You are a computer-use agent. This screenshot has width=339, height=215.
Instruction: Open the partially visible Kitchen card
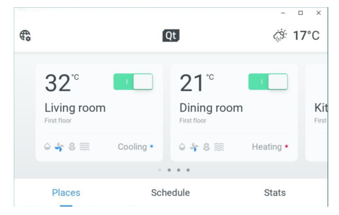click(316, 112)
